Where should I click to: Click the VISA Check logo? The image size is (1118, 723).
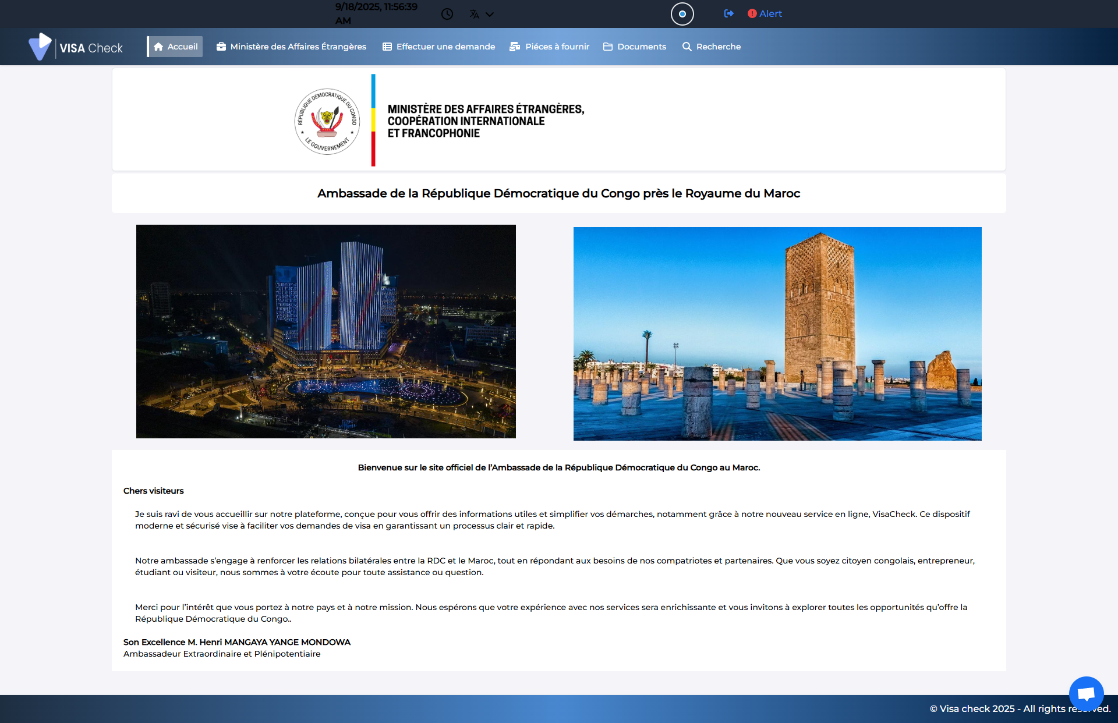76,47
